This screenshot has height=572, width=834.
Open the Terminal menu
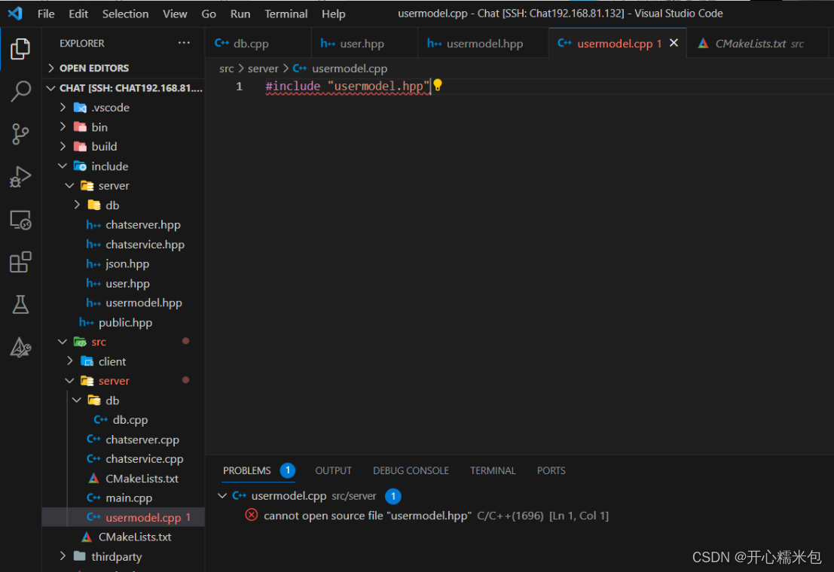[x=286, y=14]
